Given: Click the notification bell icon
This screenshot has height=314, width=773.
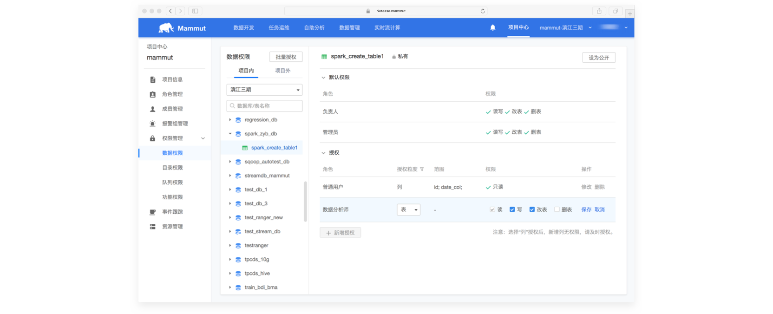Looking at the screenshot, I should point(492,27).
